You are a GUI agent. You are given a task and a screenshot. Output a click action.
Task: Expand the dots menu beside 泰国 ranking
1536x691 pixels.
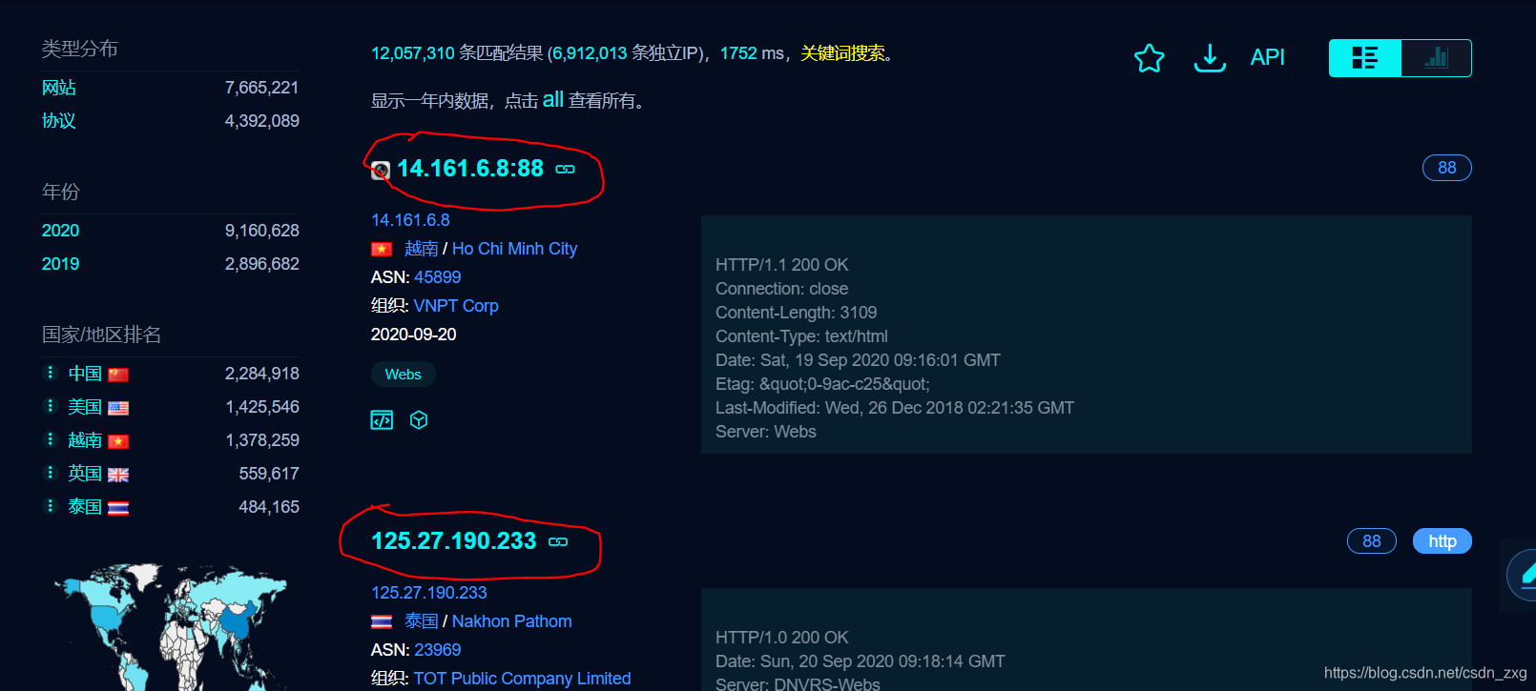pos(51,506)
